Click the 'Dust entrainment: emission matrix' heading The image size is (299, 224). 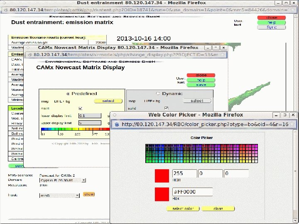62,22
